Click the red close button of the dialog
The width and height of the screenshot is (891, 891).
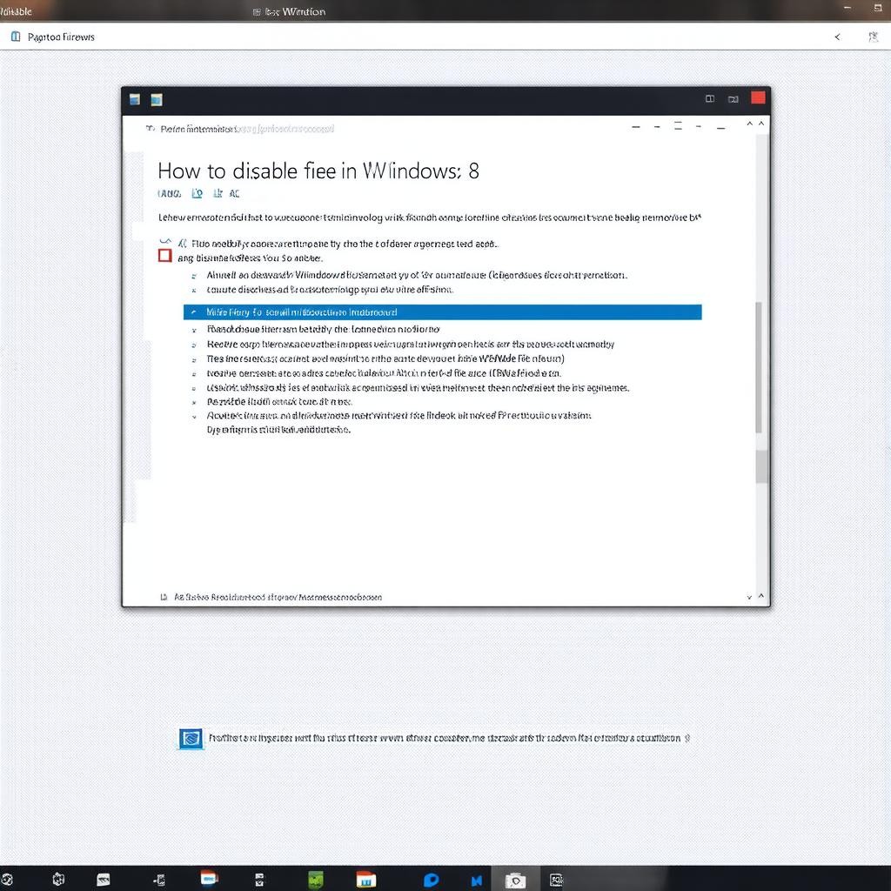click(x=758, y=98)
